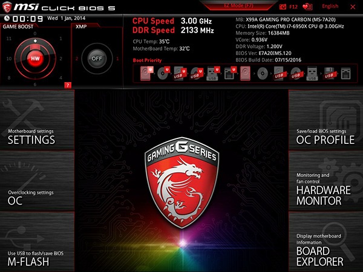Click the date Wed 1 Jan, 2014
The height and width of the screenshot is (272, 363).
(66, 18)
